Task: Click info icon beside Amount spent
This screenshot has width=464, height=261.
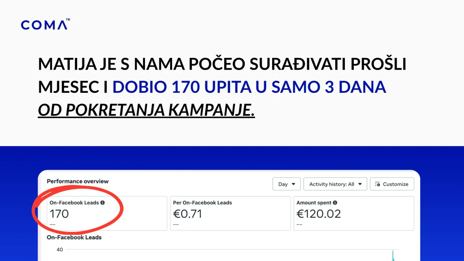Action: pos(335,203)
